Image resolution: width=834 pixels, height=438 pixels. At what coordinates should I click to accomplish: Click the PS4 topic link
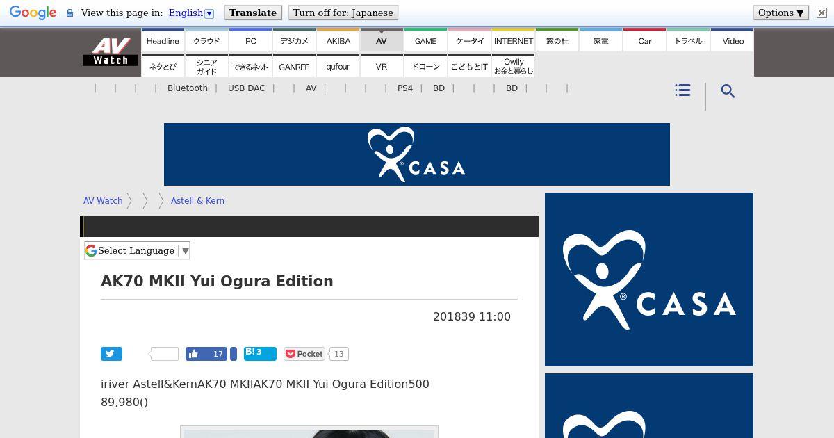pos(405,88)
